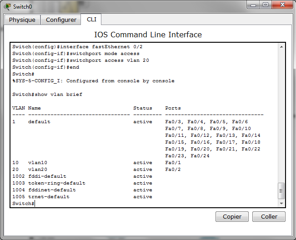Click the 'trnet-default' VLAN row

coord(82,197)
